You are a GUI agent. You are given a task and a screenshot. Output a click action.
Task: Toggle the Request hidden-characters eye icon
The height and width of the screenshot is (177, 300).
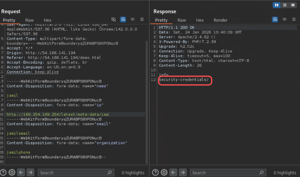tap(114, 20)
